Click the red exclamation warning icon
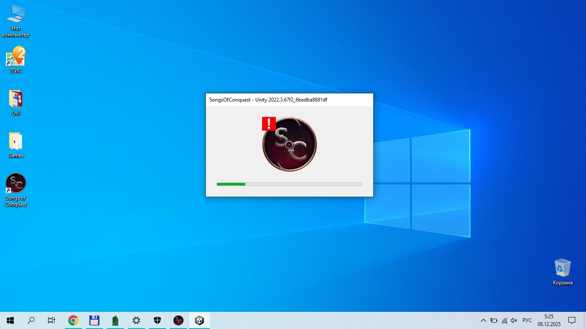This screenshot has height=329, width=586. tap(269, 124)
